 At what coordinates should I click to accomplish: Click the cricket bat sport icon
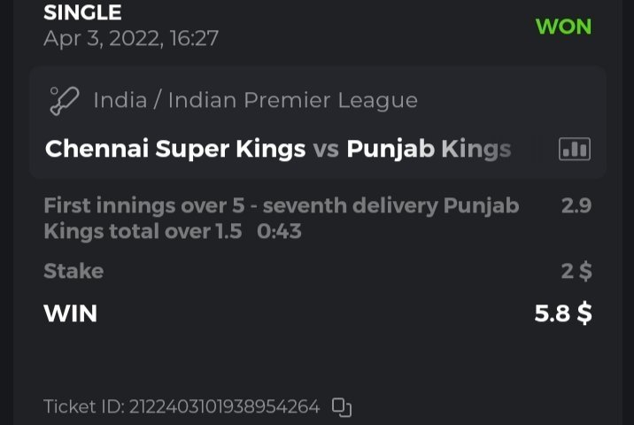(x=65, y=100)
